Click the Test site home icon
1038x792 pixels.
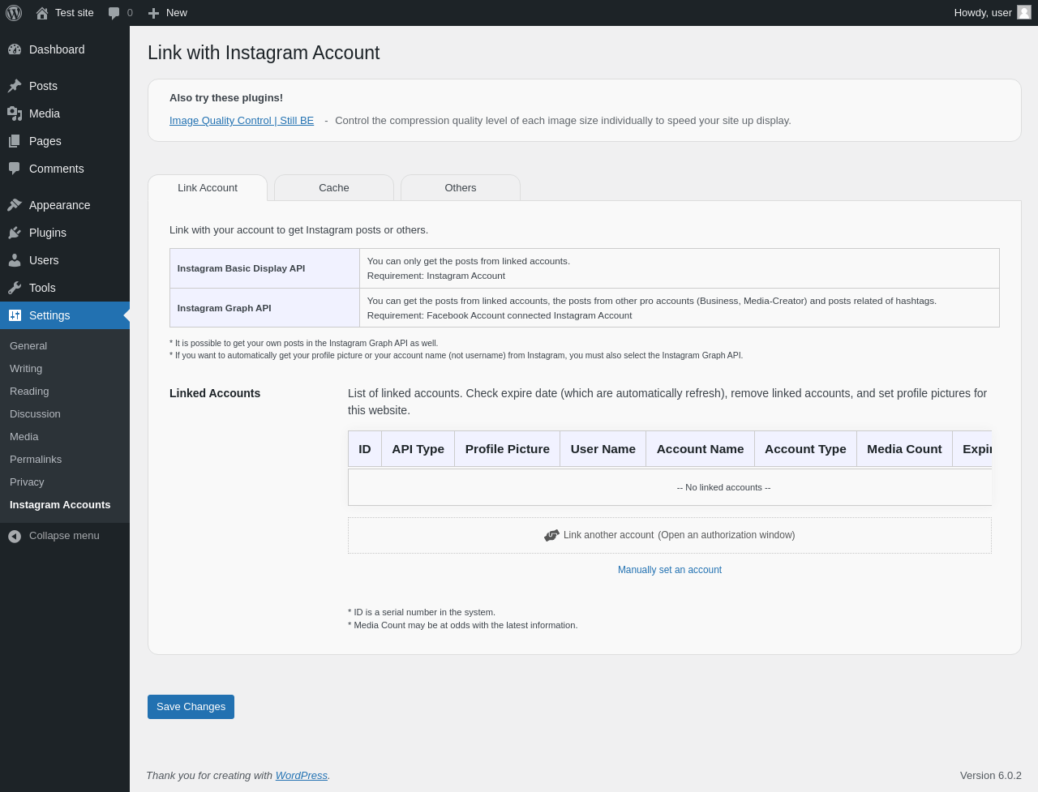tap(42, 13)
